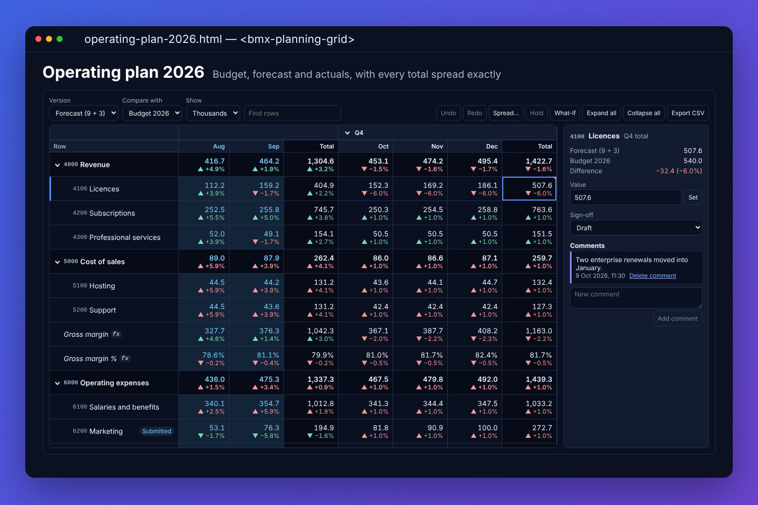Focus the Value input showing 507.6
Screen dimensions: 758x505
pyautogui.click(x=626, y=197)
